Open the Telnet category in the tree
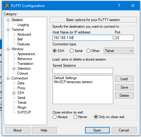Viewport: 141px width, 137px height. (x=22, y=103)
